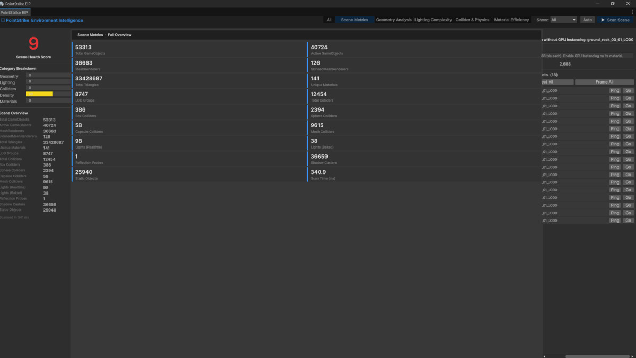The width and height of the screenshot is (636, 358).
Task: Click the Capsule Colliders metric card
Action: [189, 128]
